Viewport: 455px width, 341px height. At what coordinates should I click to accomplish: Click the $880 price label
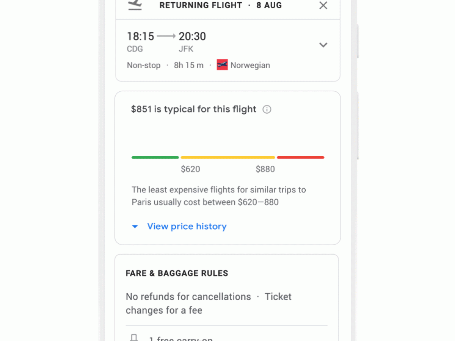pyautogui.click(x=265, y=169)
